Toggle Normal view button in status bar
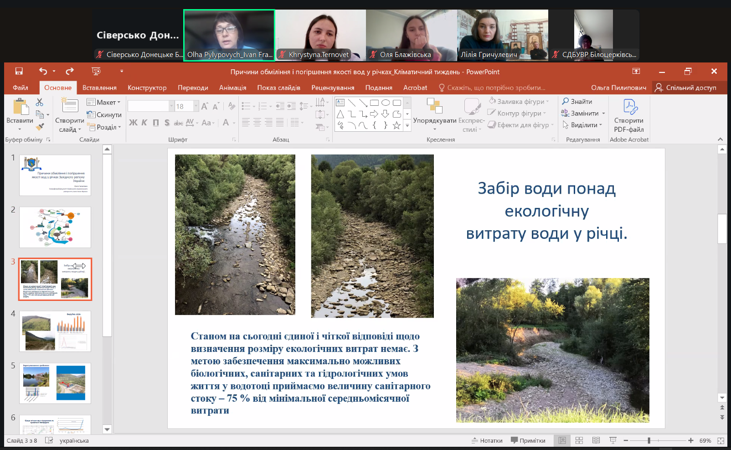Image resolution: width=731 pixels, height=450 pixels. pyautogui.click(x=562, y=440)
